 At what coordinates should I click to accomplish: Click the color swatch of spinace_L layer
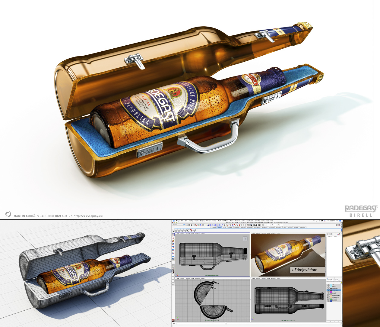tap(331, 299)
